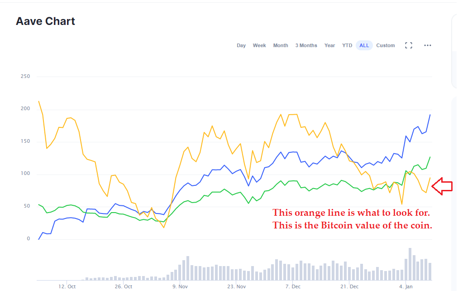Click the fullscreen chart icon
Screen dimensions: 458x291
click(x=409, y=45)
